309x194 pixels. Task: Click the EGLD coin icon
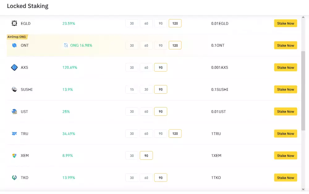coord(14,23)
